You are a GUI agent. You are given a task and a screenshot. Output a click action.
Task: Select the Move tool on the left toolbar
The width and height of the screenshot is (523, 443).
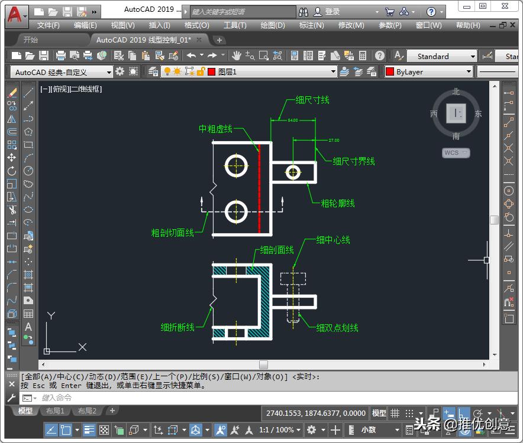click(8, 157)
